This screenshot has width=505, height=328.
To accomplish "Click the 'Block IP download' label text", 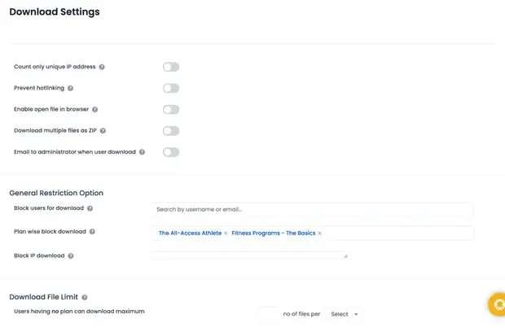I will 39,256.
